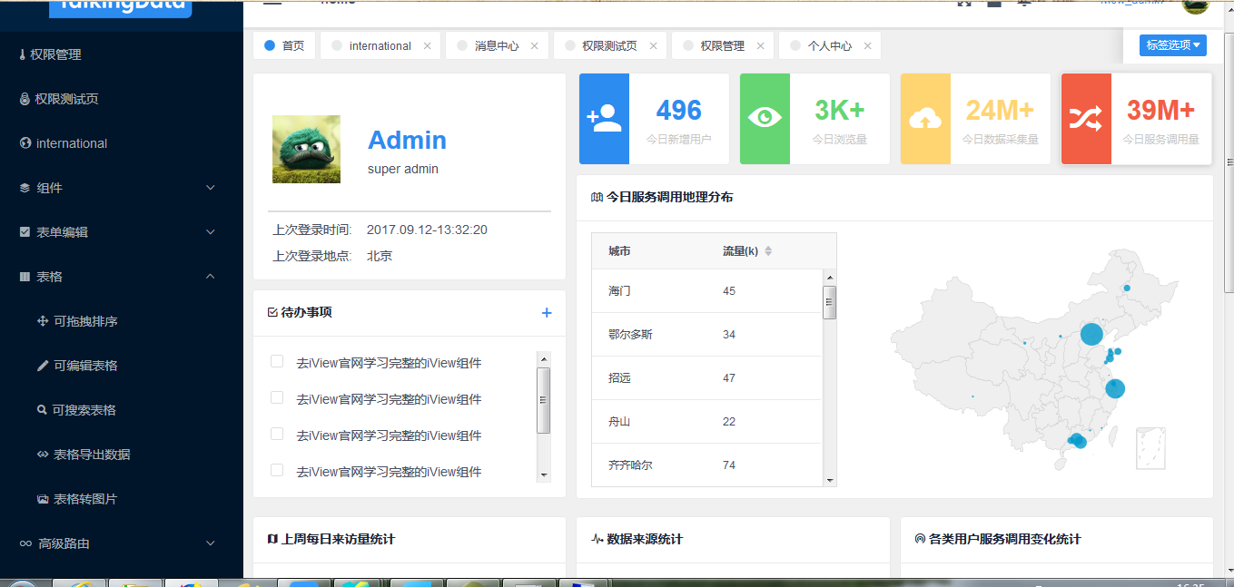Image resolution: width=1234 pixels, height=587 pixels.
Task: Click the city table scrollbar down arrow
Action: pyautogui.click(x=829, y=480)
